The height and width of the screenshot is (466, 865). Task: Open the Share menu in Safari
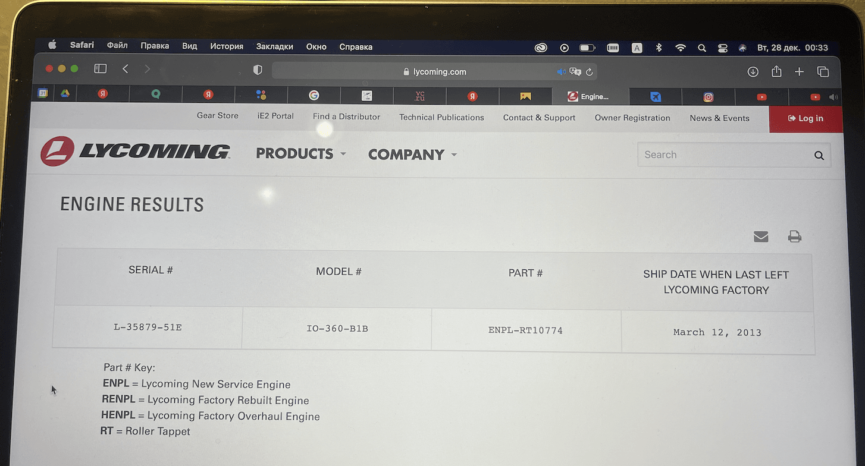(x=776, y=72)
